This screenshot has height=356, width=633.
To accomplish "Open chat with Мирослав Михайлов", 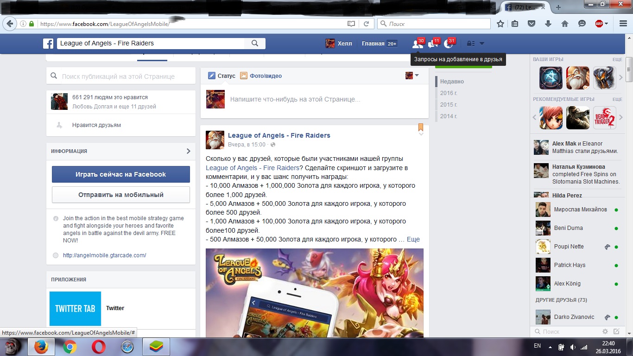I will tap(577, 210).
